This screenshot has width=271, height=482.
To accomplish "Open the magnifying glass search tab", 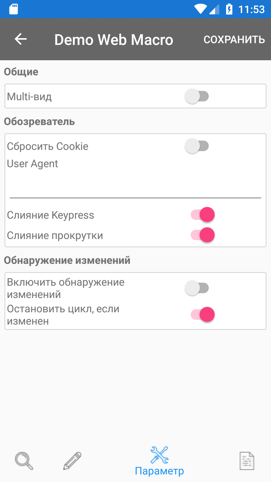I will click(24, 461).
